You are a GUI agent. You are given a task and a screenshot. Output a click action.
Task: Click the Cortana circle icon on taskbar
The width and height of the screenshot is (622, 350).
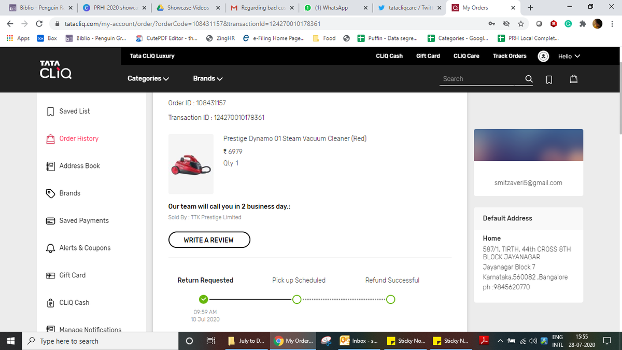[190, 341]
